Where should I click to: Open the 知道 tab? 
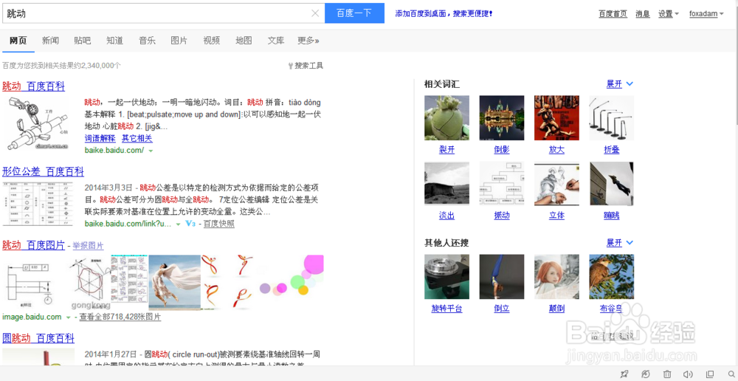(x=114, y=41)
